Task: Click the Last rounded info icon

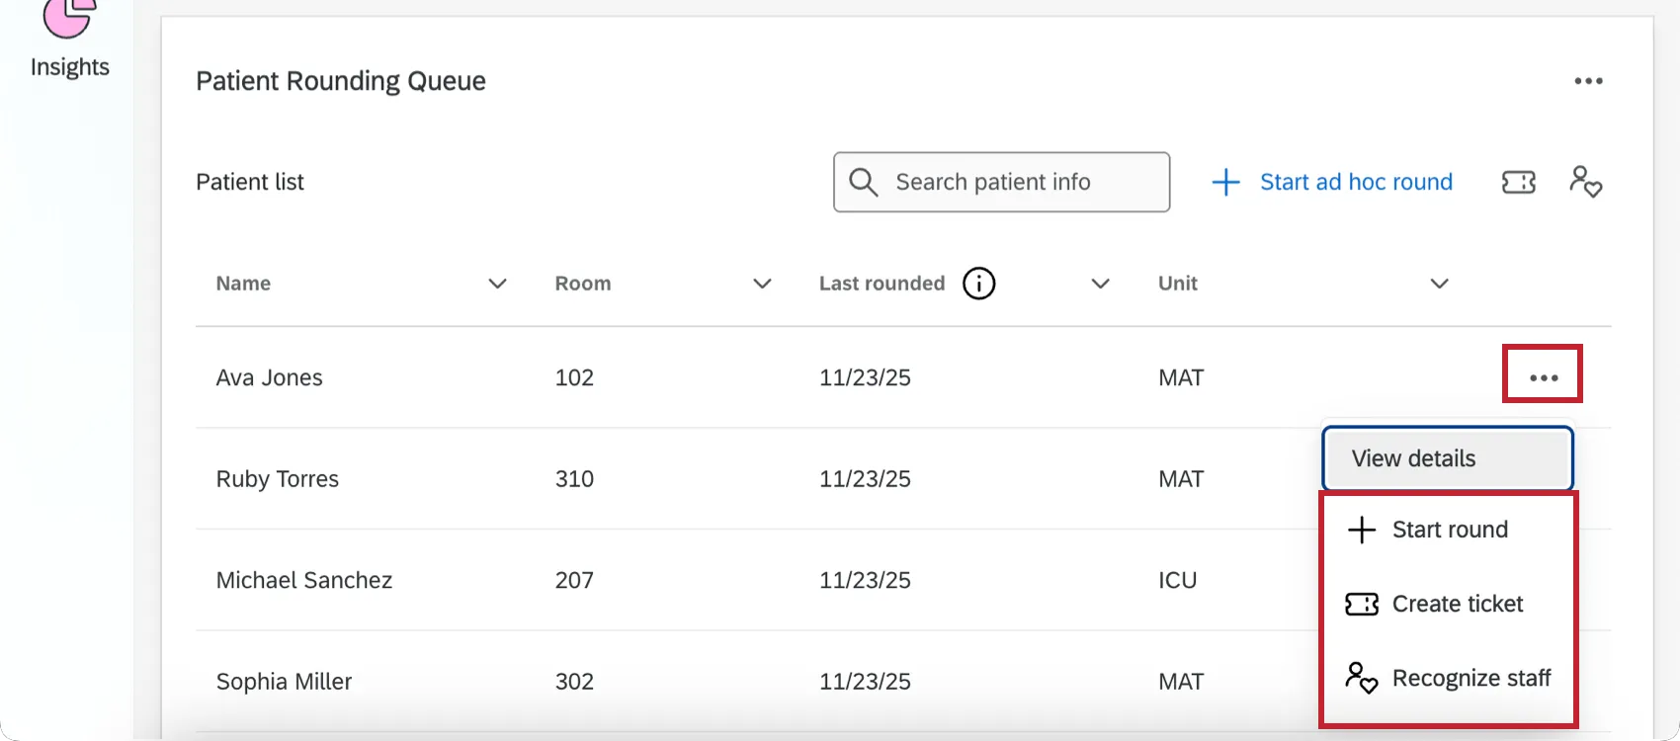Action: click(x=978, y=284)
